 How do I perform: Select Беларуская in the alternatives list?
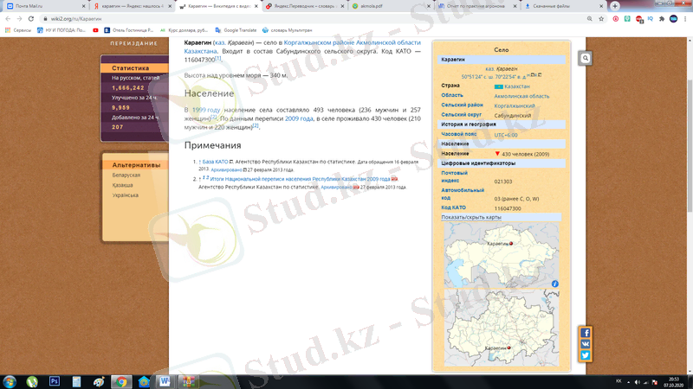[x=126, y=175]
